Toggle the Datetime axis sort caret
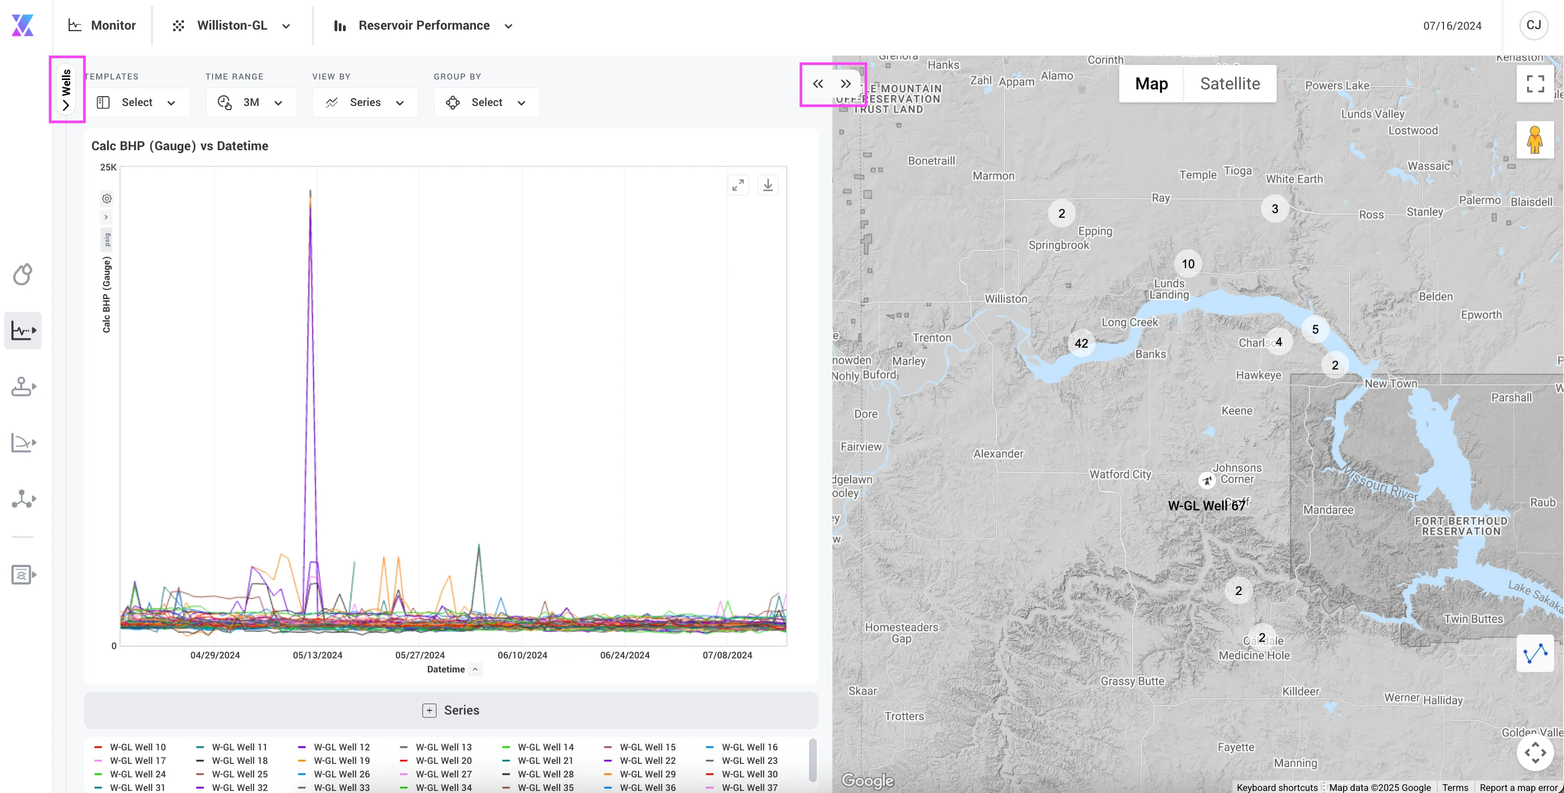 pyautogui.click(x=475, y=669)
